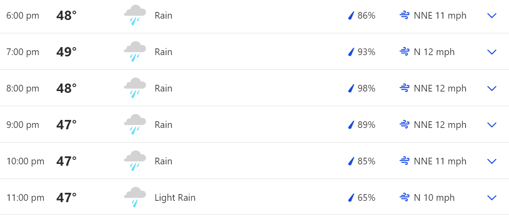The height and width of the screenshot is (215, 509).
Task: Click the 8:00 pm time label
Action: [23, 88]
